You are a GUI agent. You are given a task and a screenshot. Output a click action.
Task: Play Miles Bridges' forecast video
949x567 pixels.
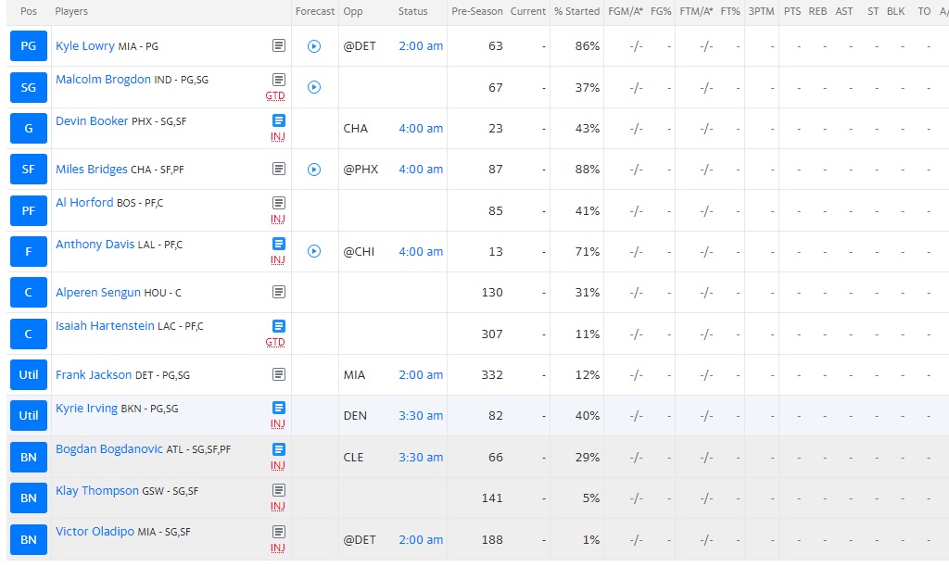(x=314, y=170)
